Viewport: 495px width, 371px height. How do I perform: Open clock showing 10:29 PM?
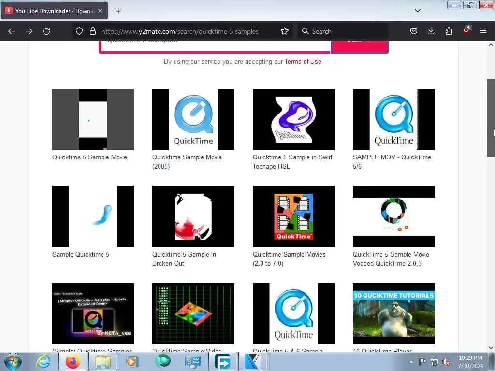tap(470, 362)
